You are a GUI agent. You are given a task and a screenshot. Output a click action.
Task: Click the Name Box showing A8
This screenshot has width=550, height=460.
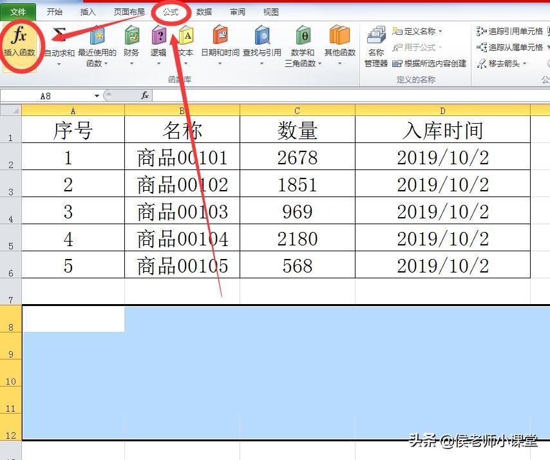click(x=46, y=96)
